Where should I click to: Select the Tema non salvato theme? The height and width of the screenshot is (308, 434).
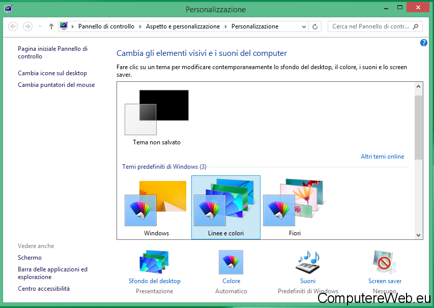pyautogui.click(x=157, y=117)
